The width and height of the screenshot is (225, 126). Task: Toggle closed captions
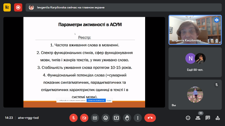pos(95,118)
